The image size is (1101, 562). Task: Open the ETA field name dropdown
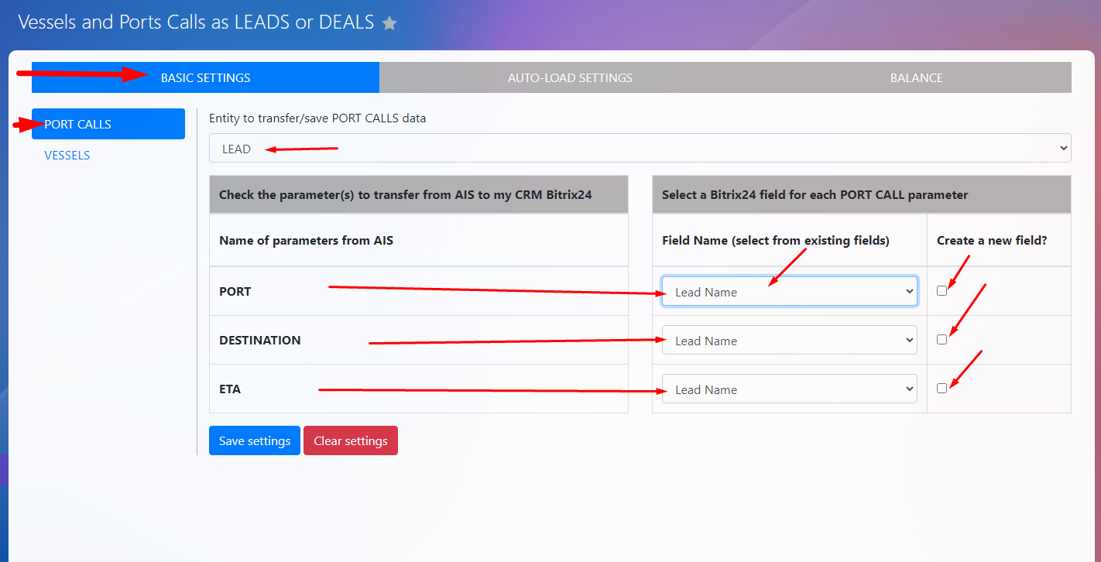pos(789,389)
